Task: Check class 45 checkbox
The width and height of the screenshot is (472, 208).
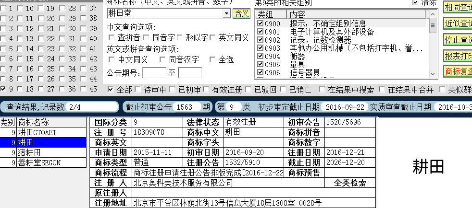Action: (83, 89)
